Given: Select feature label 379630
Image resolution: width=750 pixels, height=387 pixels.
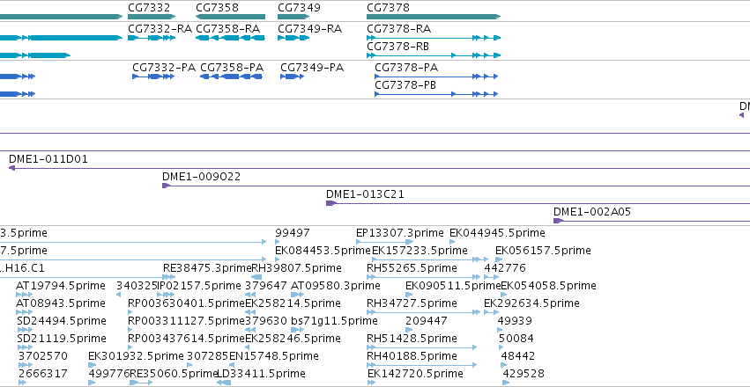Looking at the screenshot, I should click(265, 321).
